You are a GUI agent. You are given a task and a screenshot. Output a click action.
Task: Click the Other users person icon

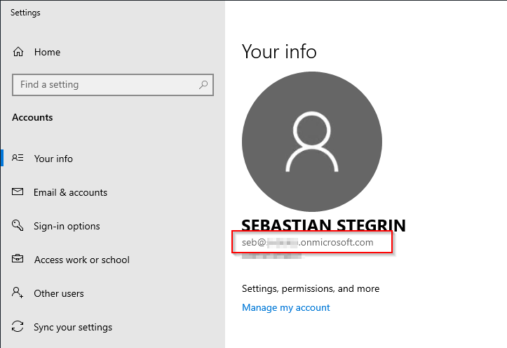coord(18,293)
